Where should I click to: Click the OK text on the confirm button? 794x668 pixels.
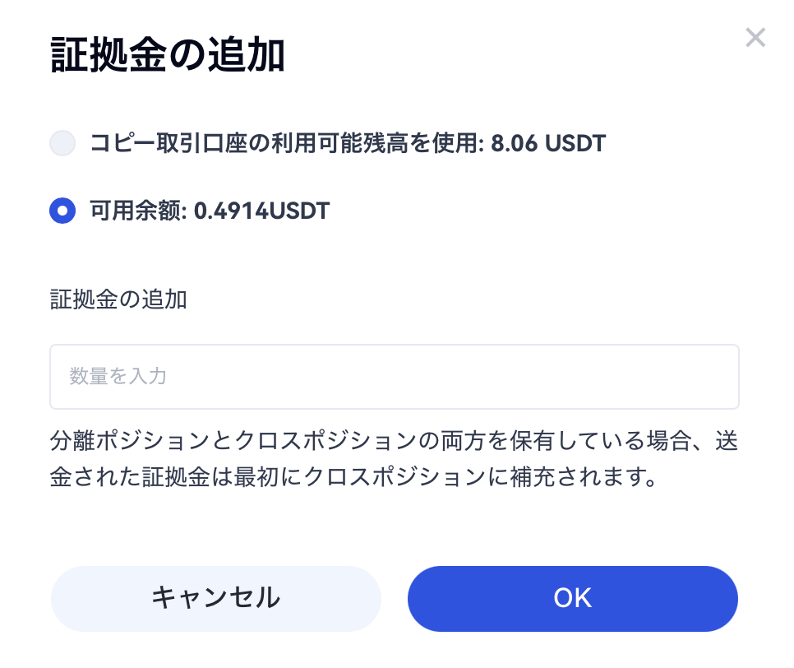(x=572, y=598)
